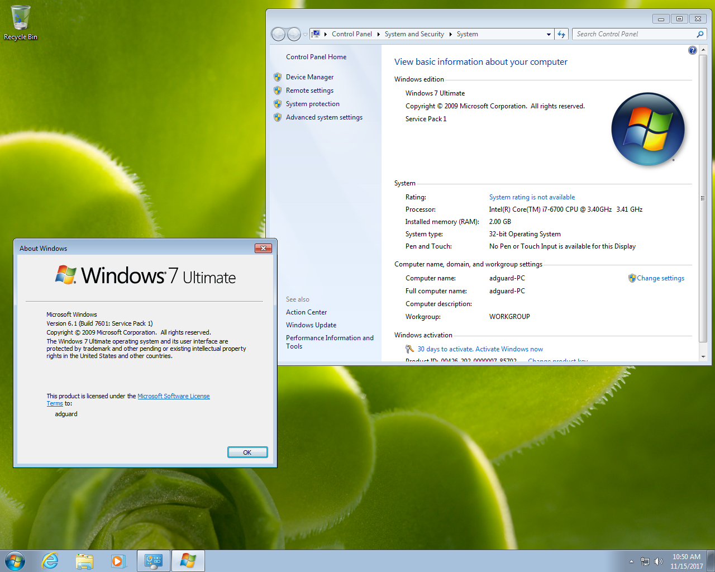
Task: Open recent pages dropdown beside navigation arrows
Action: click(305, 34)
